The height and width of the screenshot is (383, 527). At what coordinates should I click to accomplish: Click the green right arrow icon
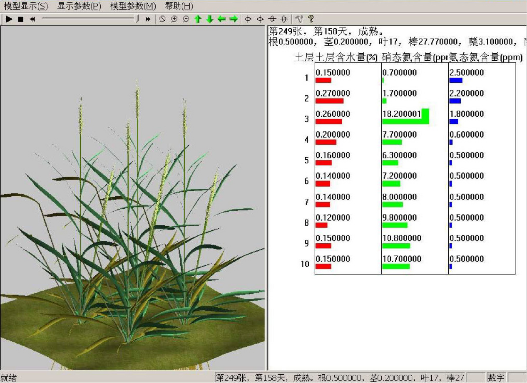[x=234, y=19]
